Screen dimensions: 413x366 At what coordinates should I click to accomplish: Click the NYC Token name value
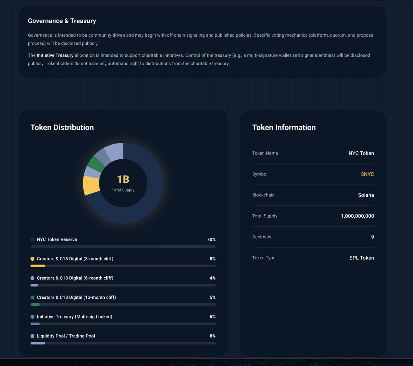tap(361, 153)
